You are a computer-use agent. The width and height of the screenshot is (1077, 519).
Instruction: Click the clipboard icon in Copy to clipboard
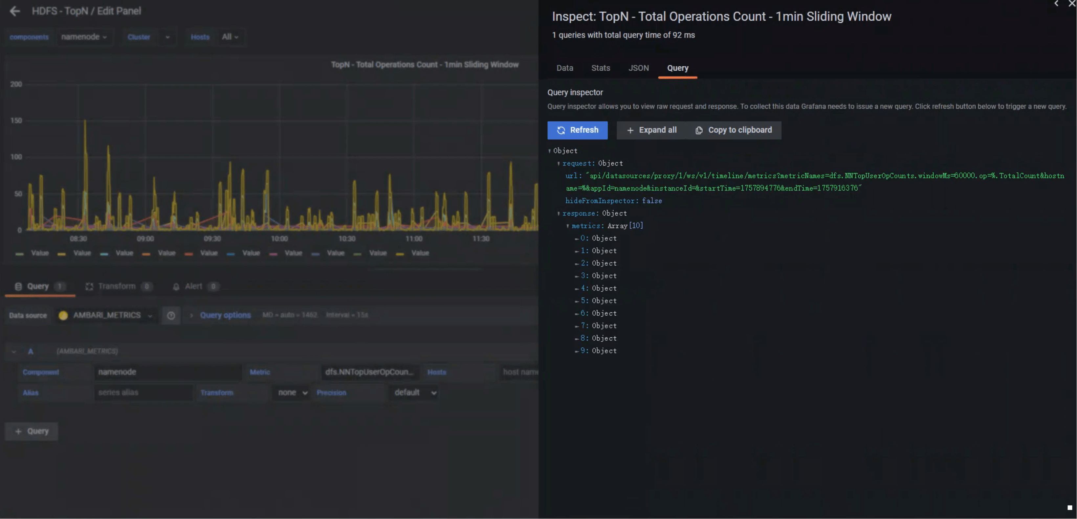pos(699,130)
